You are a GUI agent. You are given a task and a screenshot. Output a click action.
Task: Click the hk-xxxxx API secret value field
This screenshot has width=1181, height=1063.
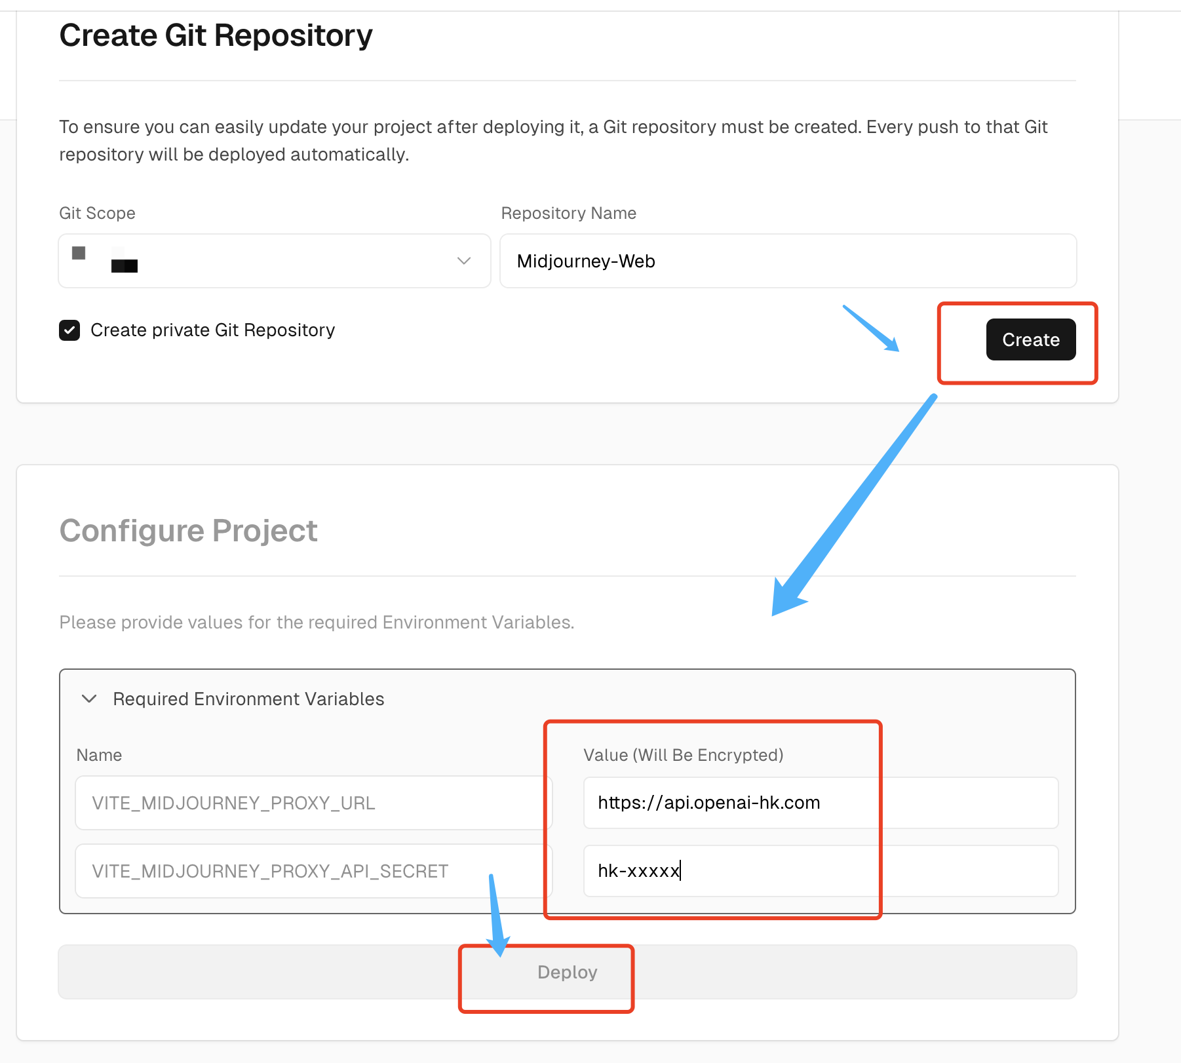[x=821, y=871]
